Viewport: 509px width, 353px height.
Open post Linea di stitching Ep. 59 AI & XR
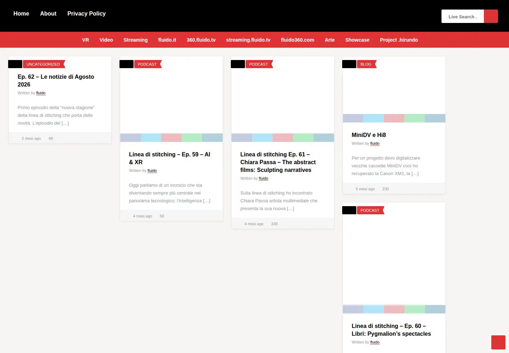pyautogui.click(x=170, y=158)
